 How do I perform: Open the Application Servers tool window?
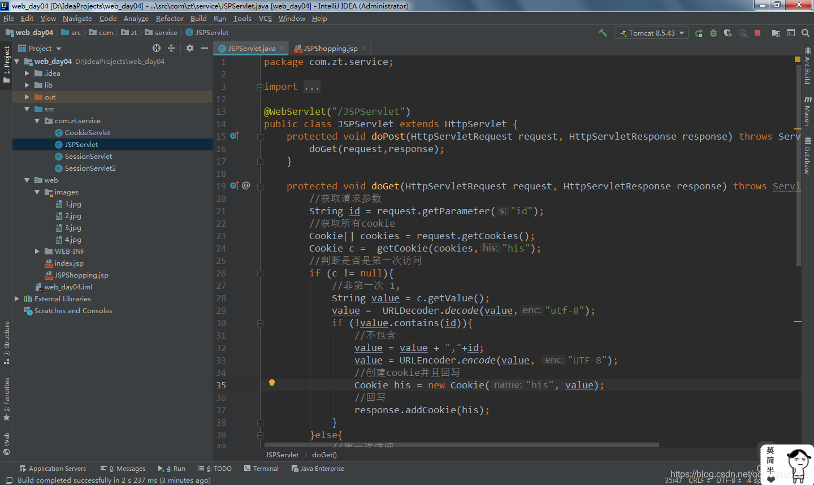(53, 469)
